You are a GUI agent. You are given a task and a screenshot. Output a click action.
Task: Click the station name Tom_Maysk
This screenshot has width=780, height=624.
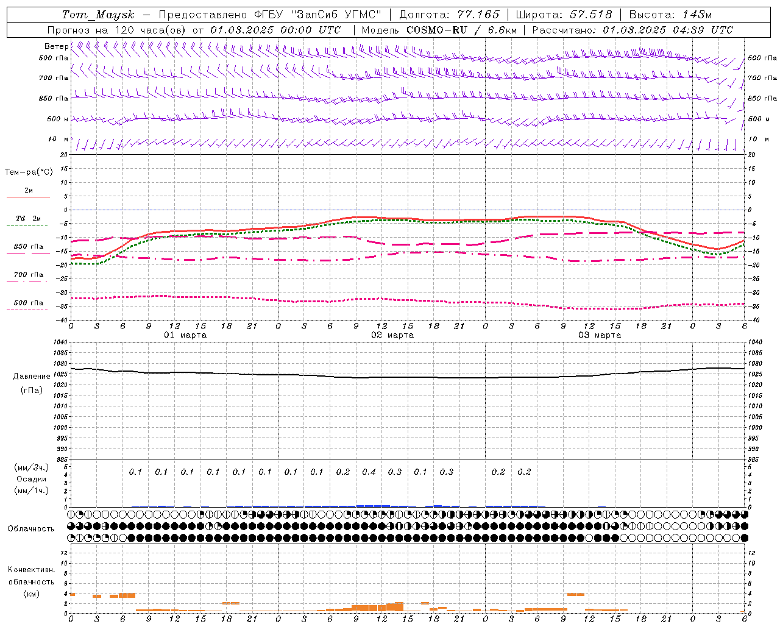pyautogui.click(x=98, y=15)
